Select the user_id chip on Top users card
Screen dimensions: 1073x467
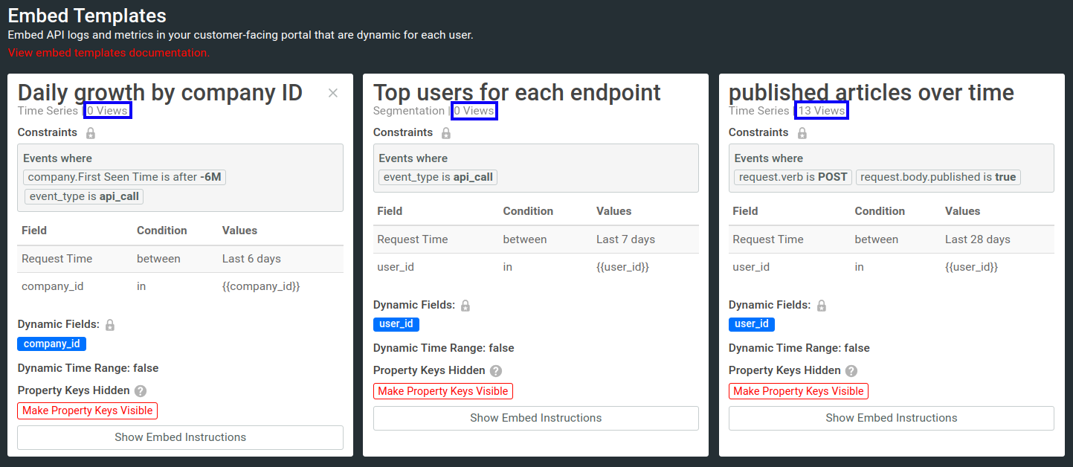tap(396, 324)
